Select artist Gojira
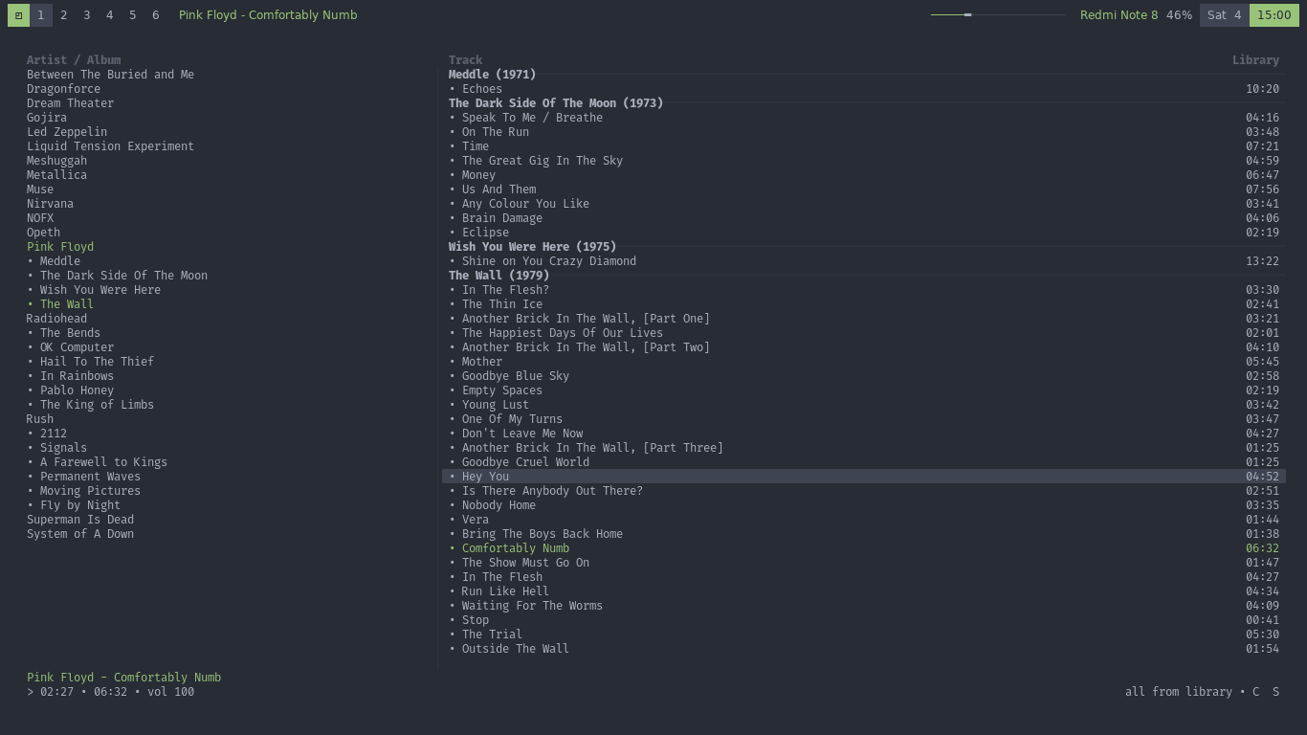 point(47,117)
